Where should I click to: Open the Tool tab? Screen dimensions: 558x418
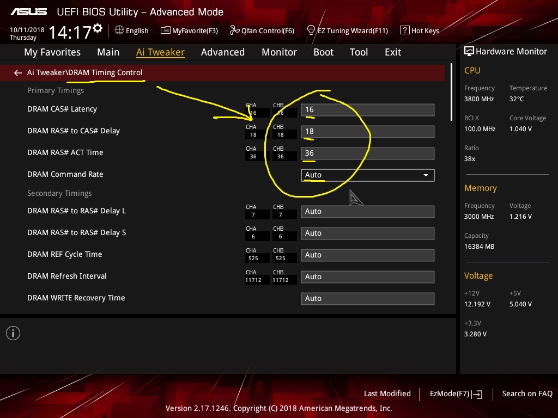tap(359, 52)
